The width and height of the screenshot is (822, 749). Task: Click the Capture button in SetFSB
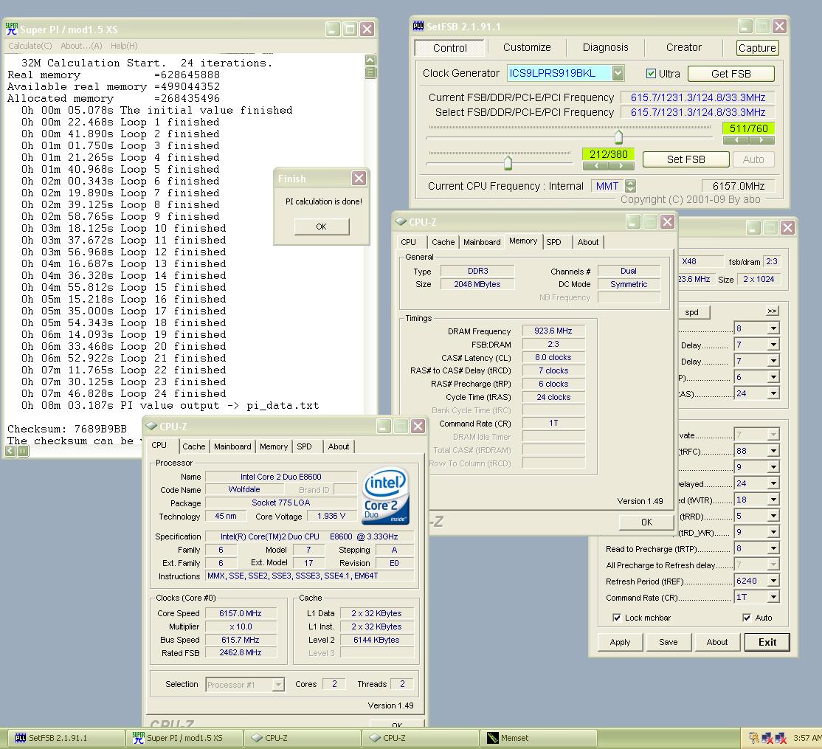pos(757,48)
